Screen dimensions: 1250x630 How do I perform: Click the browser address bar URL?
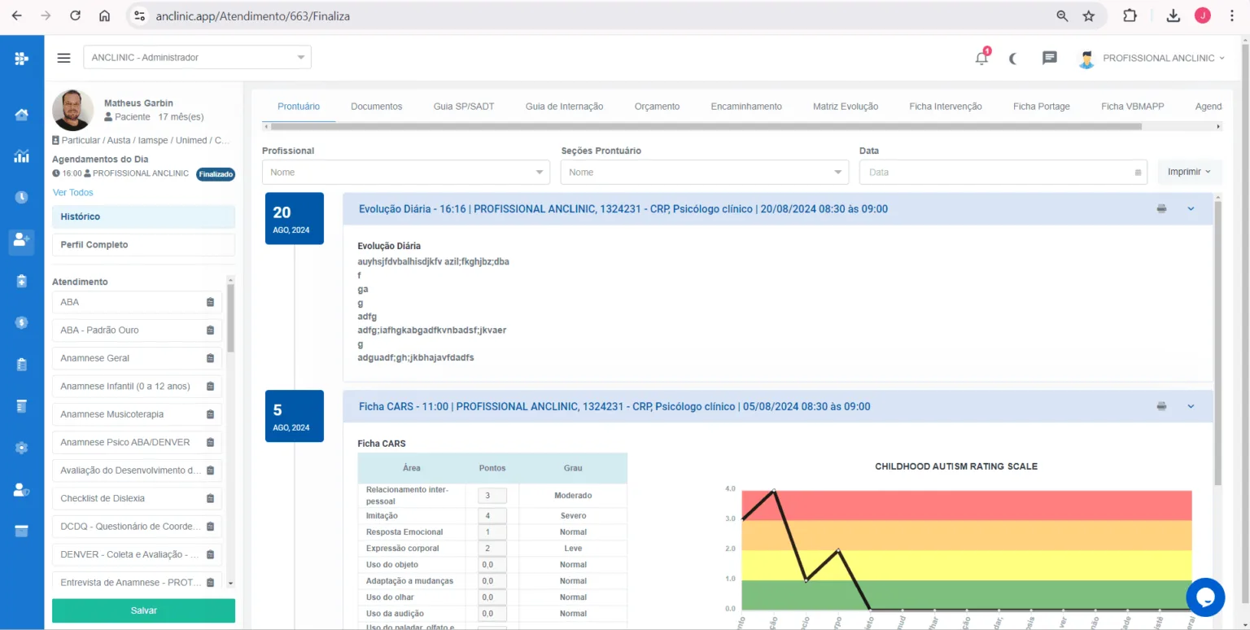pos(253,15)
